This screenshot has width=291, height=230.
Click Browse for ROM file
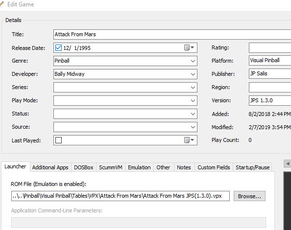click(x=249, y=196)
